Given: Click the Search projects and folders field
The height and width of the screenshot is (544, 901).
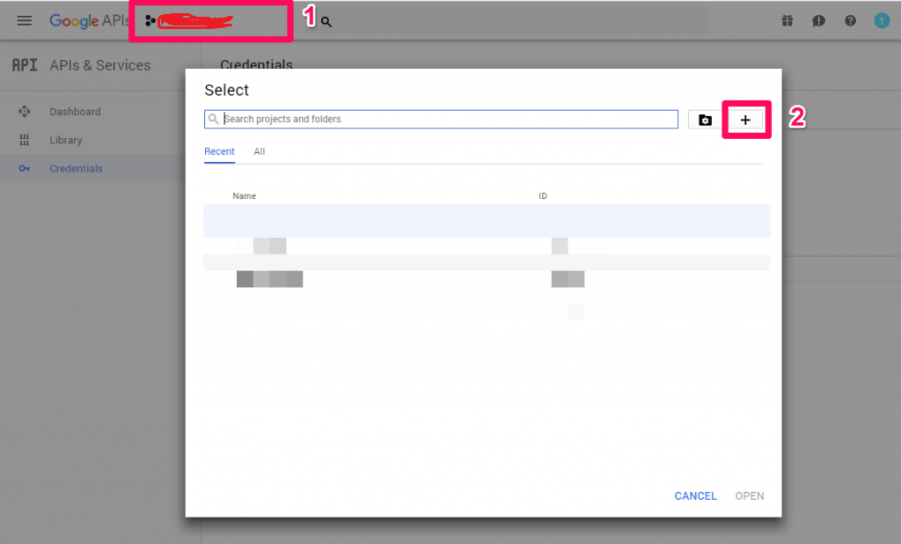Looking at the screenshot, I should tap(449, 119).
